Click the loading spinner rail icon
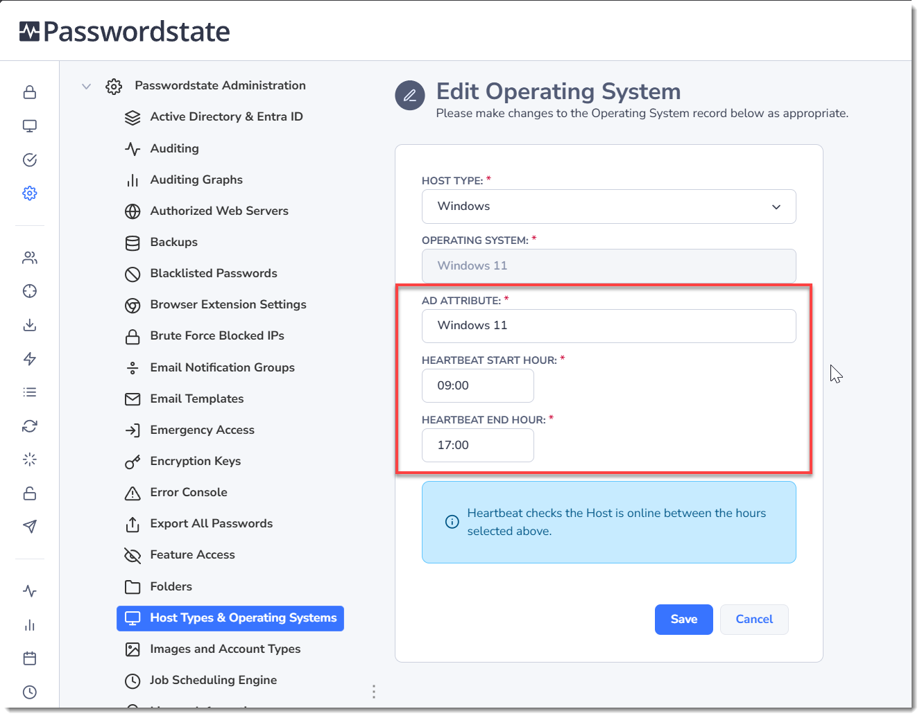This screenshot has width=922, height=718. pyautogui.click(x=30, y=459)
